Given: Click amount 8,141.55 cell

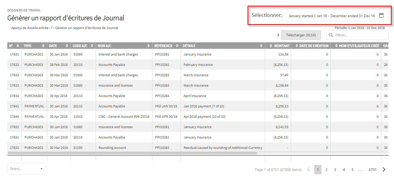Looking at the screenshot, I should [282, 127].
